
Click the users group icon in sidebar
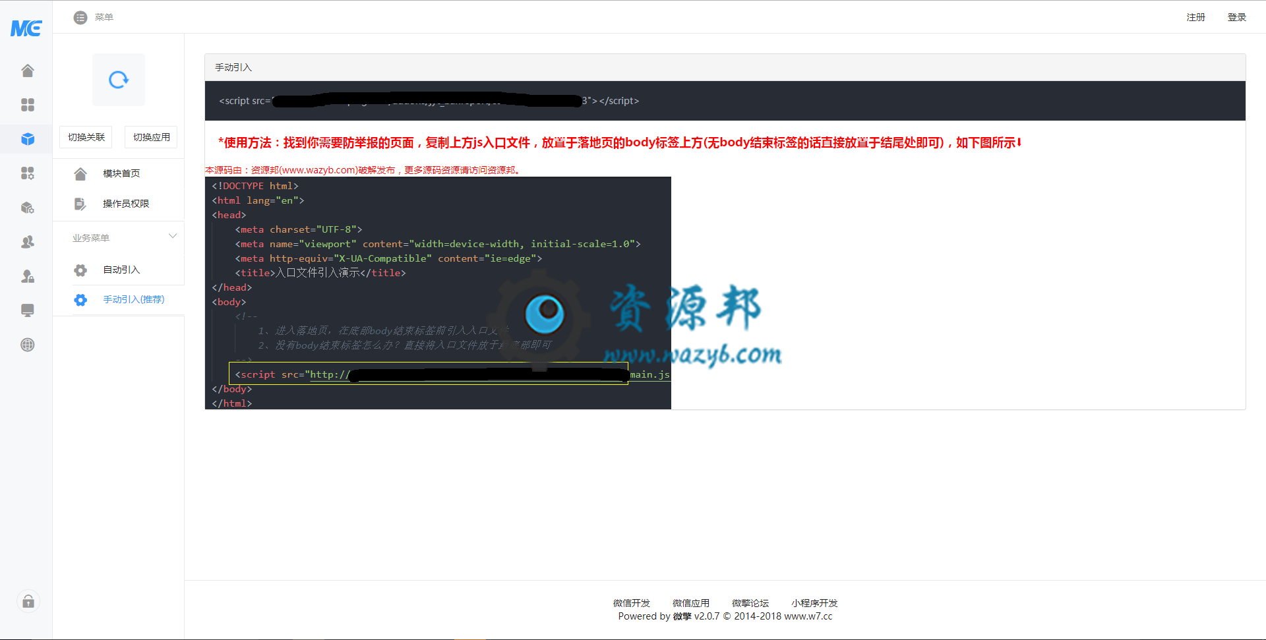(x=27, y=242)
